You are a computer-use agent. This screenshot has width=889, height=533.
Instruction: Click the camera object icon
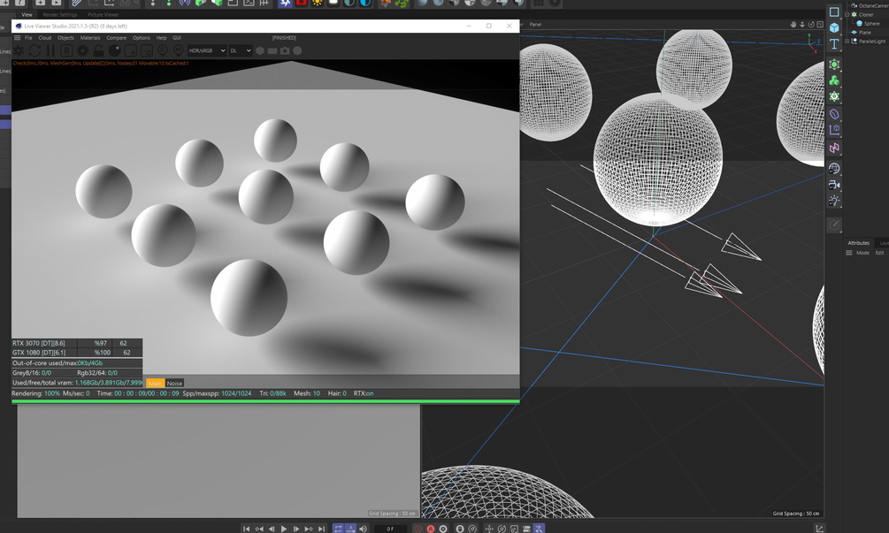tap(834, 185)
